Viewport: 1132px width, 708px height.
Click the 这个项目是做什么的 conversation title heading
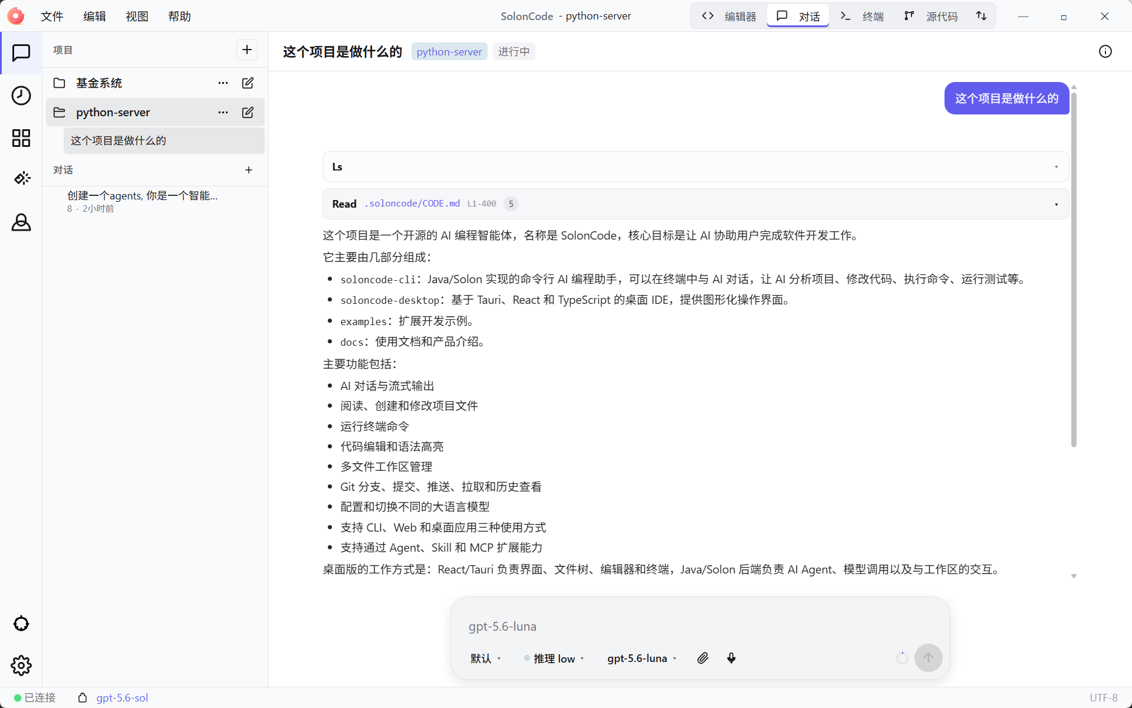343,52
